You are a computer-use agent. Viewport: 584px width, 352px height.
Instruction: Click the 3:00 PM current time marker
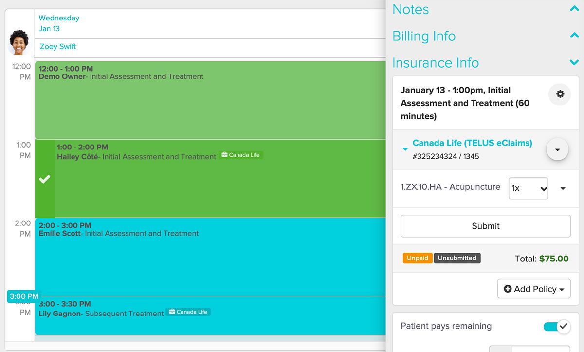click(24, 296)
